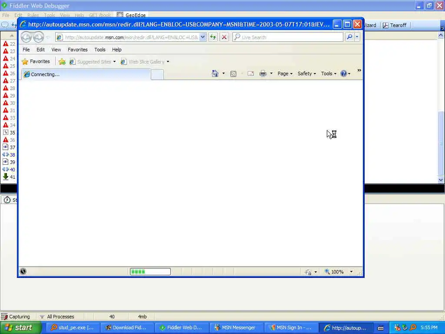Switch to stud_pe.exe taskbar item
This screenshot has height=334, width=445.
(x=73, y=327)
